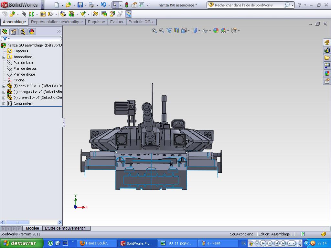This screenshot has height=248, width=331.
Task: Click the Zoom to Fit magnifier icon
Action: tap(154, 30)
